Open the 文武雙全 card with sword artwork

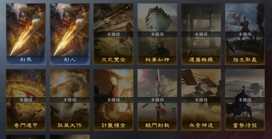(113, 34)
